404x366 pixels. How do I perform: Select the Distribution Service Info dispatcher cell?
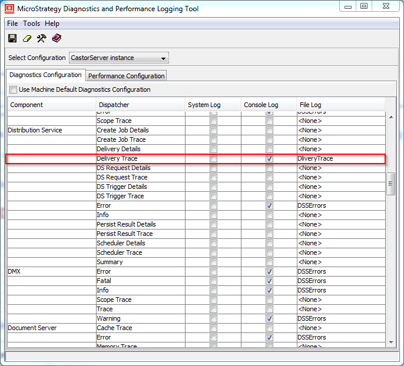click(x=140, y=215)
